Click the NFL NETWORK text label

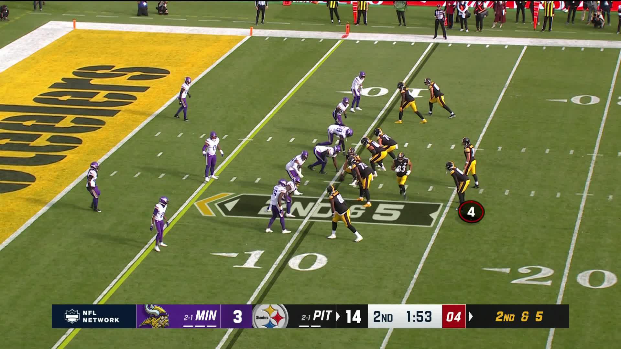tap(101, 316)
